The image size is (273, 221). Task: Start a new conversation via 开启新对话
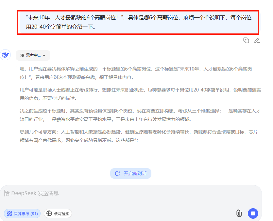coord(131,173)
